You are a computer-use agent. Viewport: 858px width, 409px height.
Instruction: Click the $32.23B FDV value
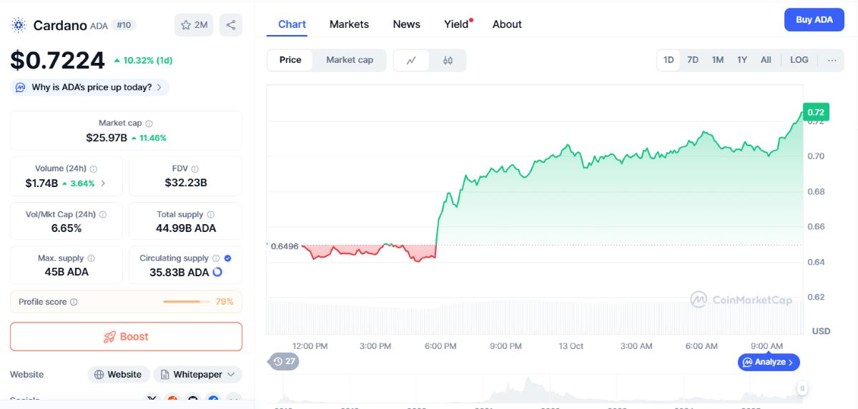click(185, 183)
